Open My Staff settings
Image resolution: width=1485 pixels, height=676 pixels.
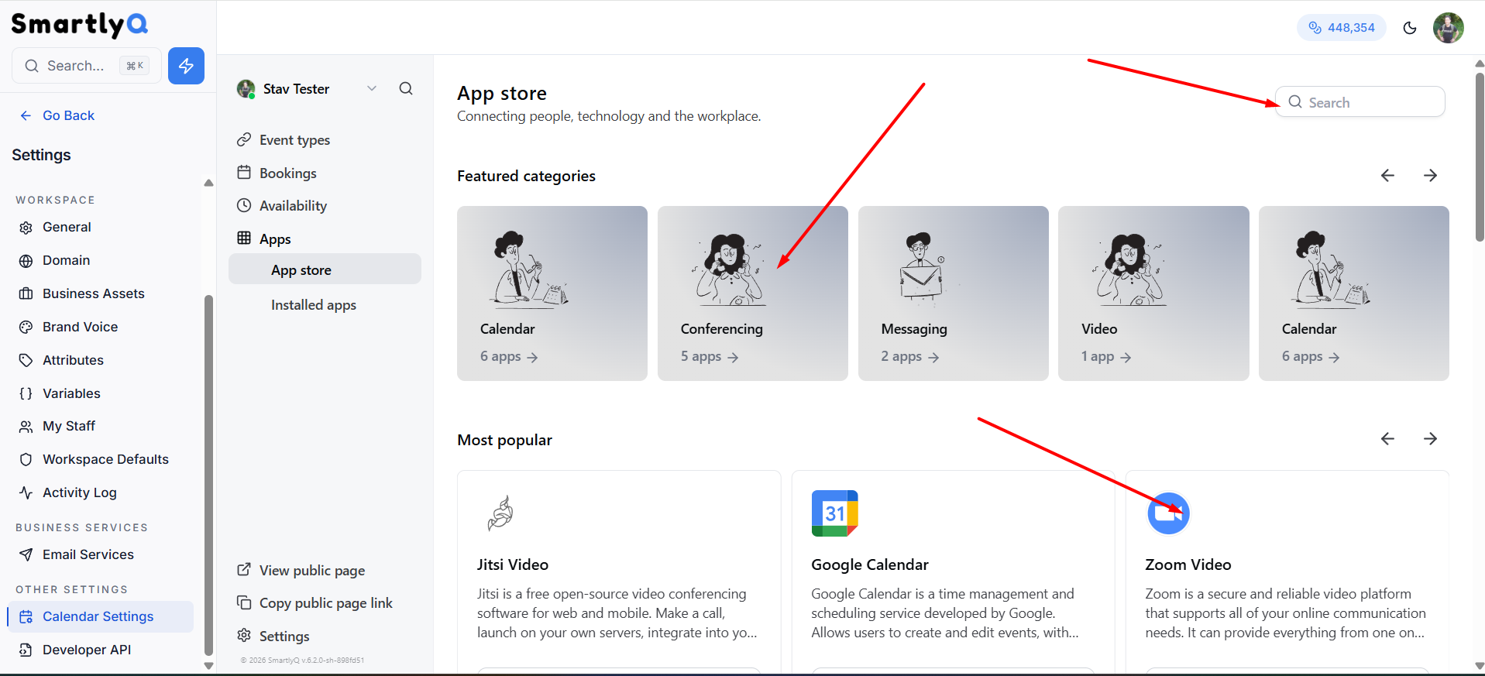pos(68,426)
